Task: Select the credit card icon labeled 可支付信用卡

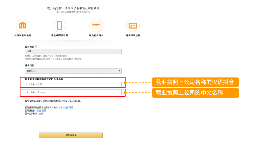Action: click(x=96, y=25)
